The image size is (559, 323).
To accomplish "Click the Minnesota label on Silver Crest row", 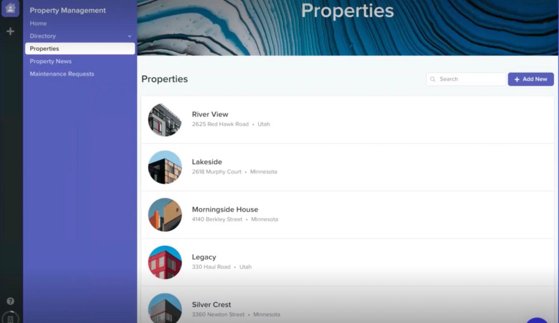I will [267, 314].
